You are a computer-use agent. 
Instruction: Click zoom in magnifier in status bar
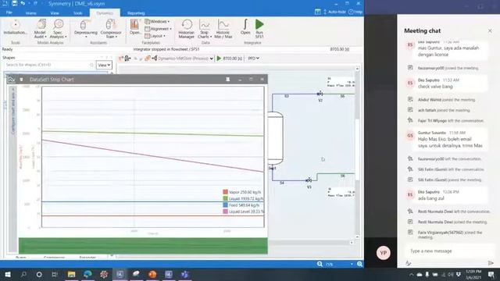click(x=359, y=264)
